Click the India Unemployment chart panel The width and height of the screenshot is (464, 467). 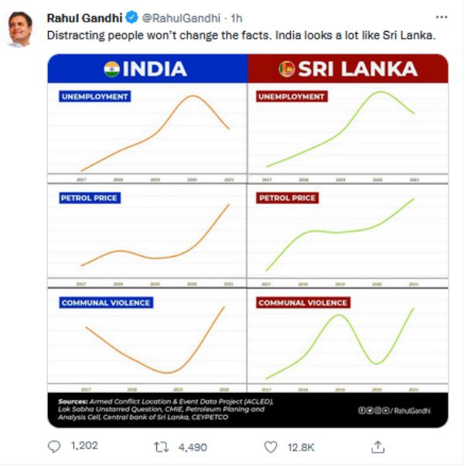coord(147,133)
